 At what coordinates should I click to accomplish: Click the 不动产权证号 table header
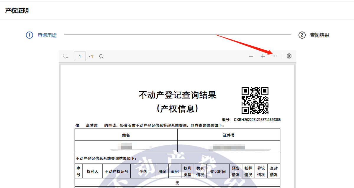[x=116, y=171]
